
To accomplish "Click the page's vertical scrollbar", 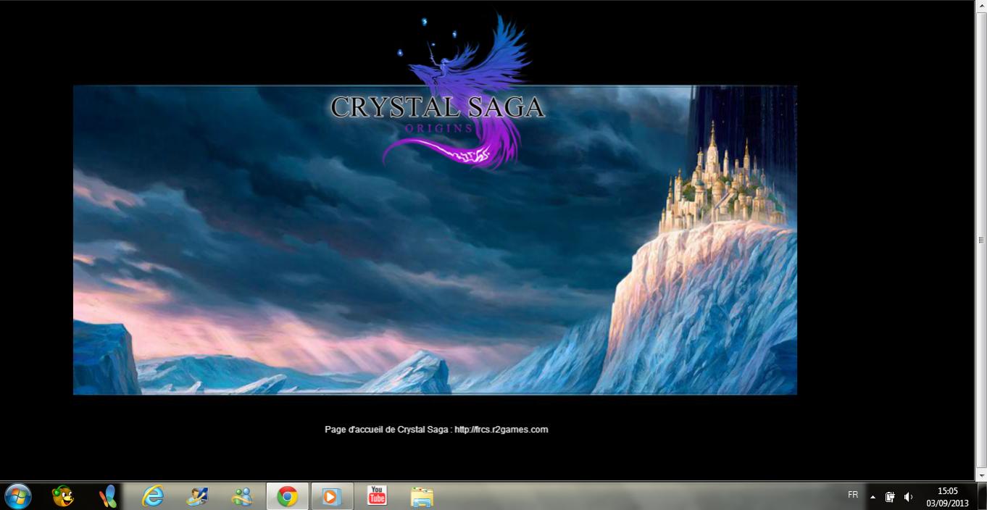I will 981,240.
